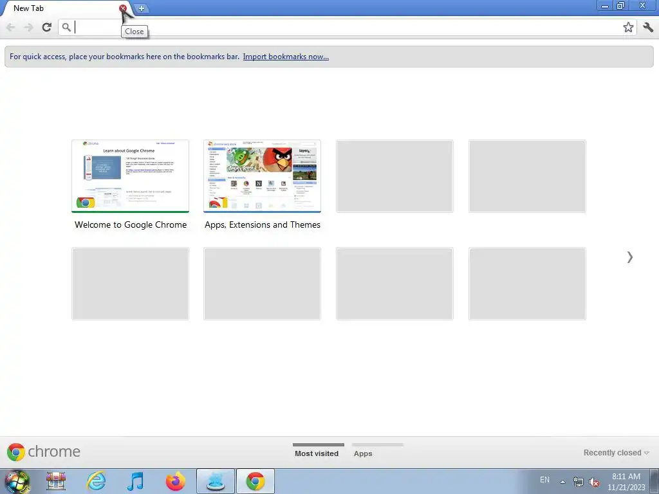Screen dimensions: 659x494
Task: Reload the current page
Action: 46,27
